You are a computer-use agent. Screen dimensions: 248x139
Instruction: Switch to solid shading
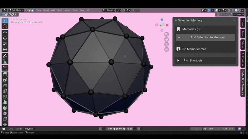coord(236,10)
